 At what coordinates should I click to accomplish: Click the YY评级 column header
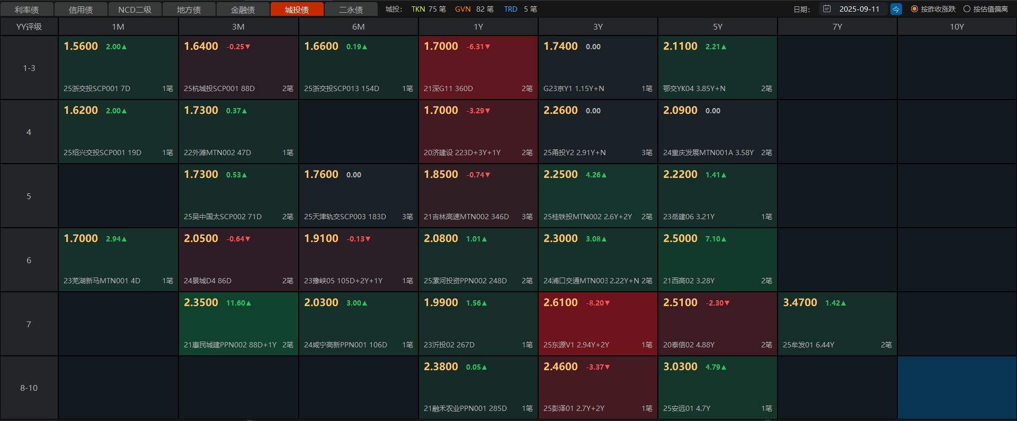[x=29, y=26]
